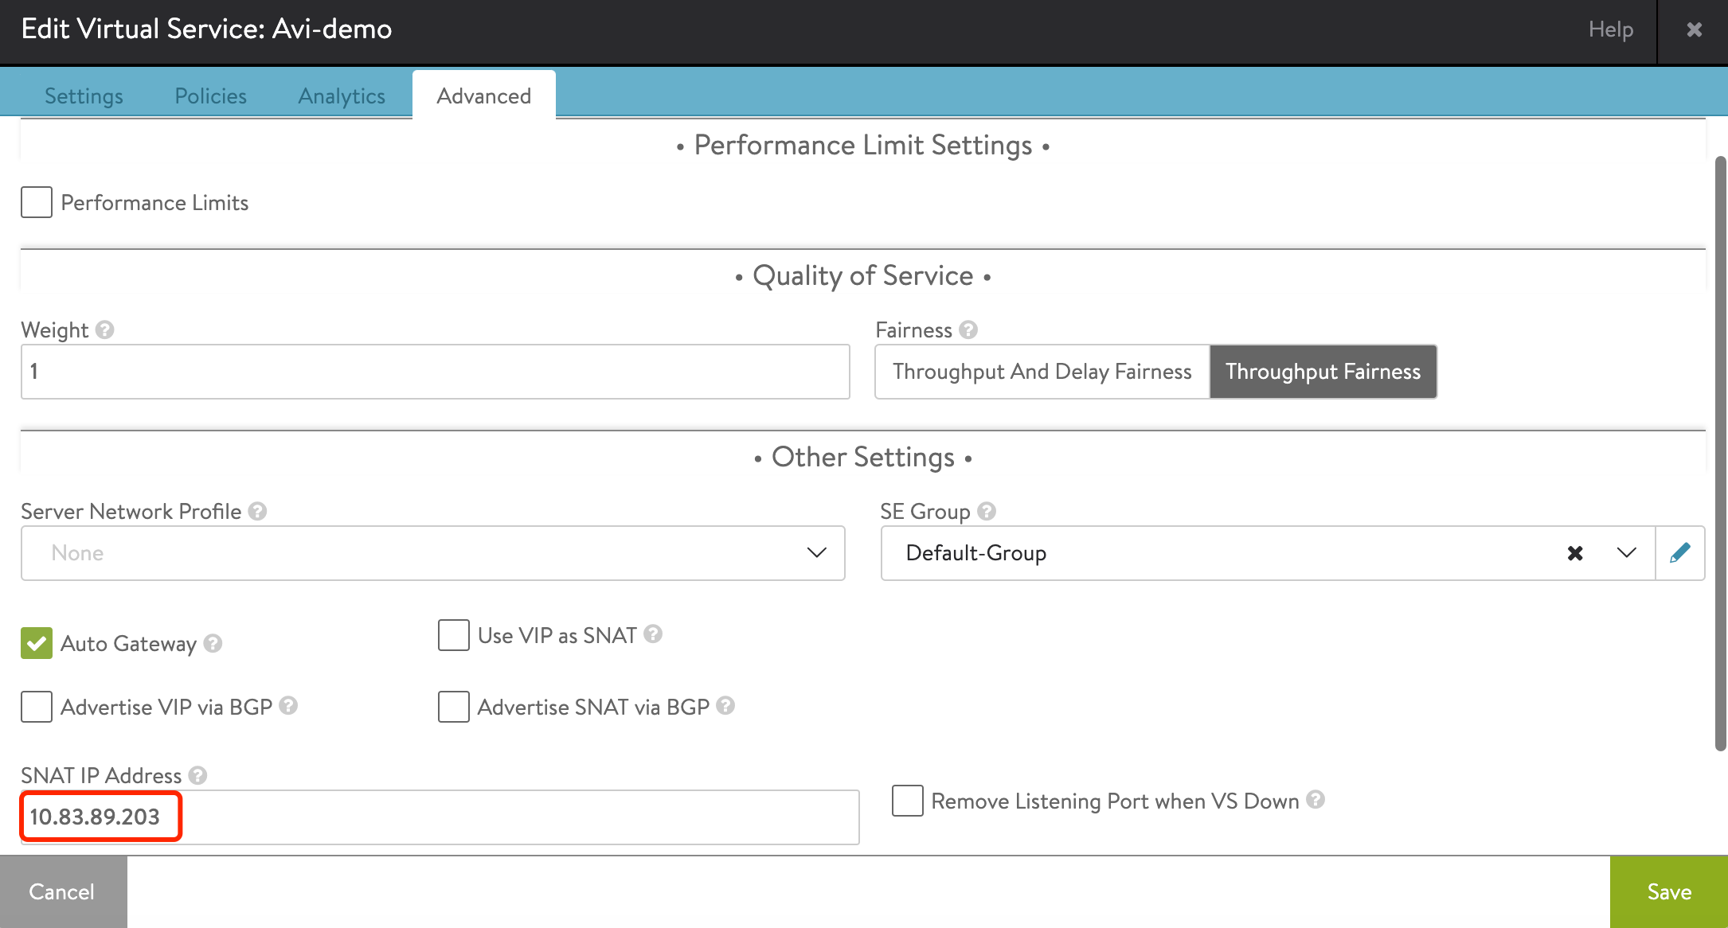Switch to the Analytics tab
This screenshot has height=928, width=1728.
[342, 96]
